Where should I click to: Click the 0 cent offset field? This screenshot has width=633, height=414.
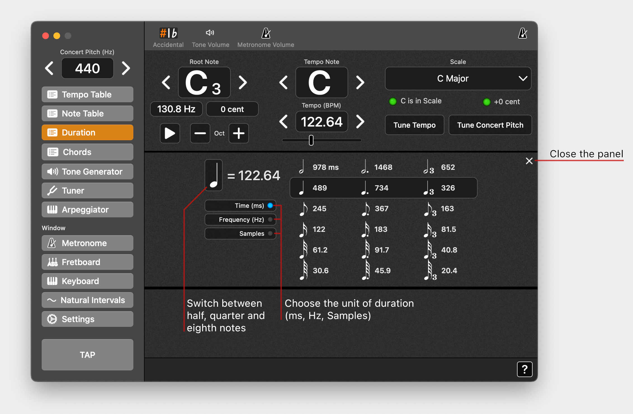coord(232,109)
